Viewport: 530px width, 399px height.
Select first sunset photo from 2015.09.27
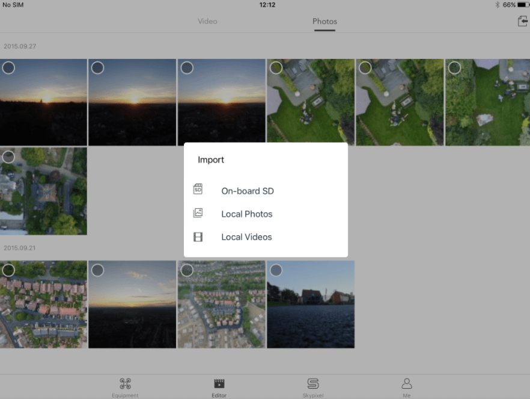pyautogui.click(x=8, y=67)
